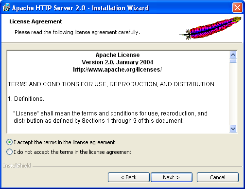Proceed with the Next button
The image size is (245, 189).
point(172,177)
